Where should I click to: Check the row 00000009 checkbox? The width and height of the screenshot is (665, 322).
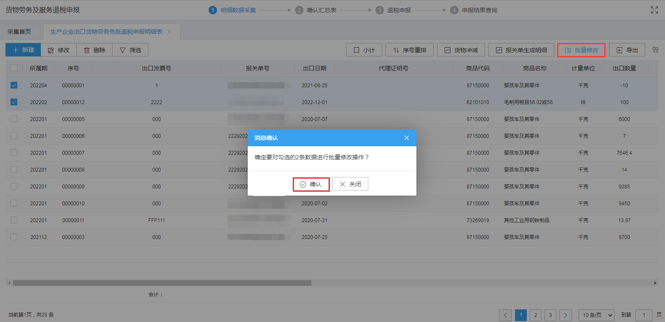pos(14,186)
